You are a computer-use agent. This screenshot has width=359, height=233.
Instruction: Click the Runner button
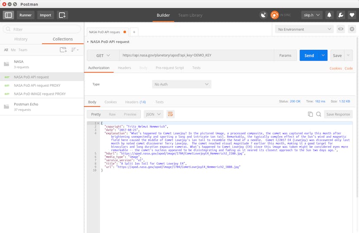(x=26, y=15)
